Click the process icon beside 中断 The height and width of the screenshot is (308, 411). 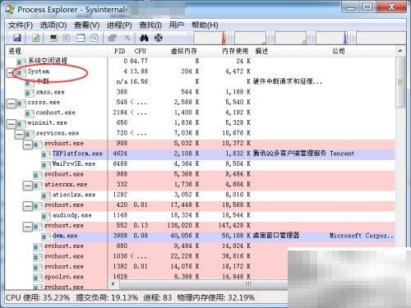30,82
